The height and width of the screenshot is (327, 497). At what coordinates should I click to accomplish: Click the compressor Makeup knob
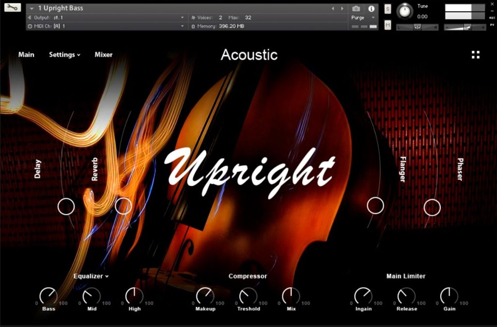205,296
